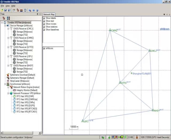The height and width of the screenshot is (140, 171).
Task: Click the striped list icon in main toolbar
Action: point(21,10)
